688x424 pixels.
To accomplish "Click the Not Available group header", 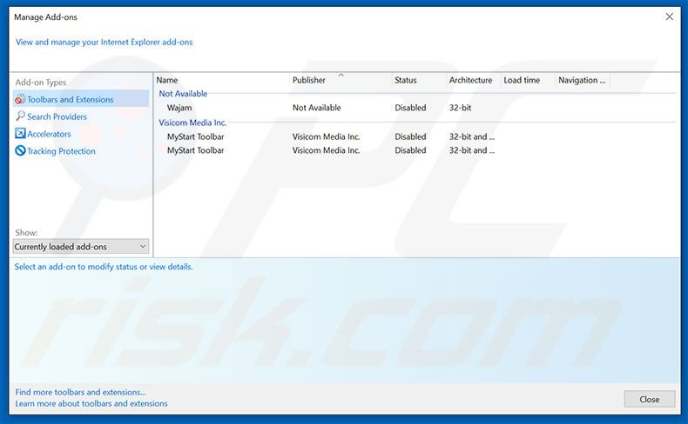I will pos(183,94).
